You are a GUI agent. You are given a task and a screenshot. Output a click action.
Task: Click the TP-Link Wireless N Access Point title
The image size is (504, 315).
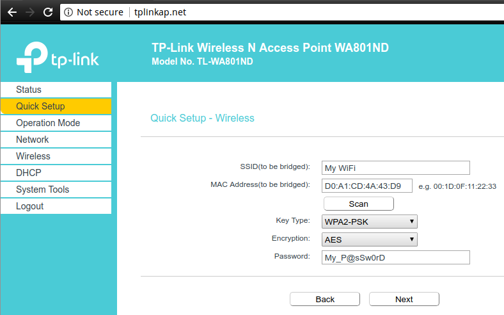pyautogui.click(x=271, y=47)
